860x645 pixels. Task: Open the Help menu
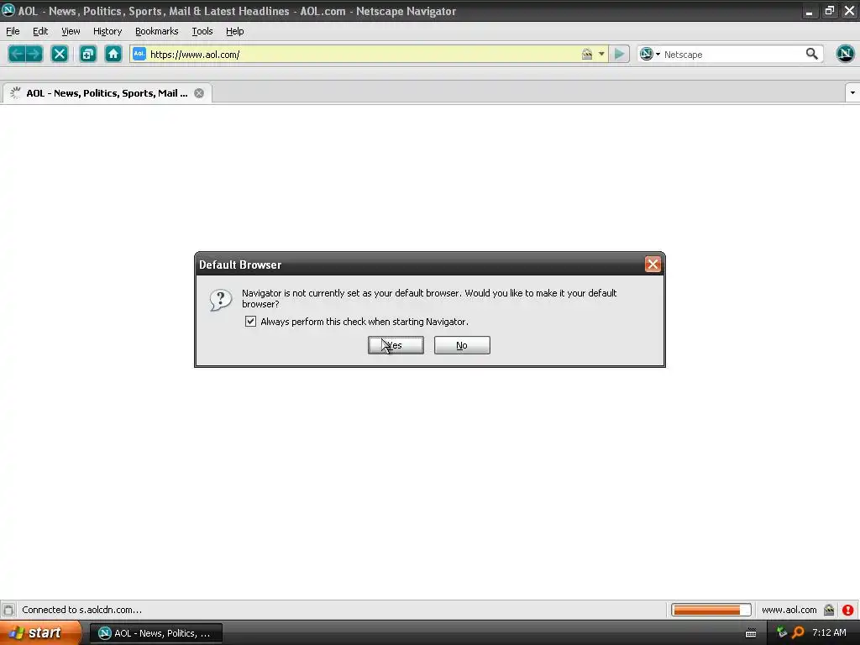[x=235, y=31]
